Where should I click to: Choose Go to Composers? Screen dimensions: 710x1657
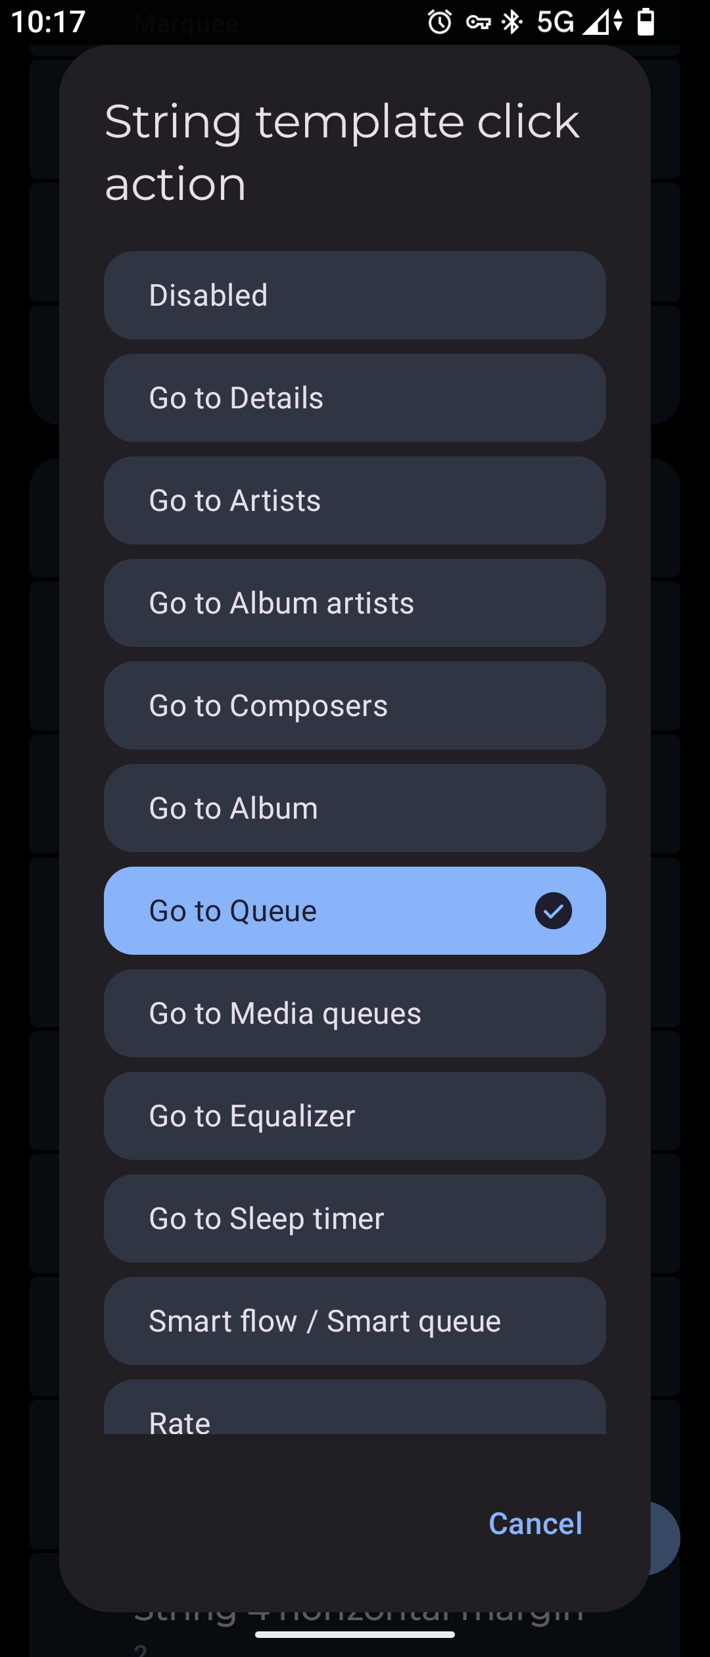click(355, 706)
